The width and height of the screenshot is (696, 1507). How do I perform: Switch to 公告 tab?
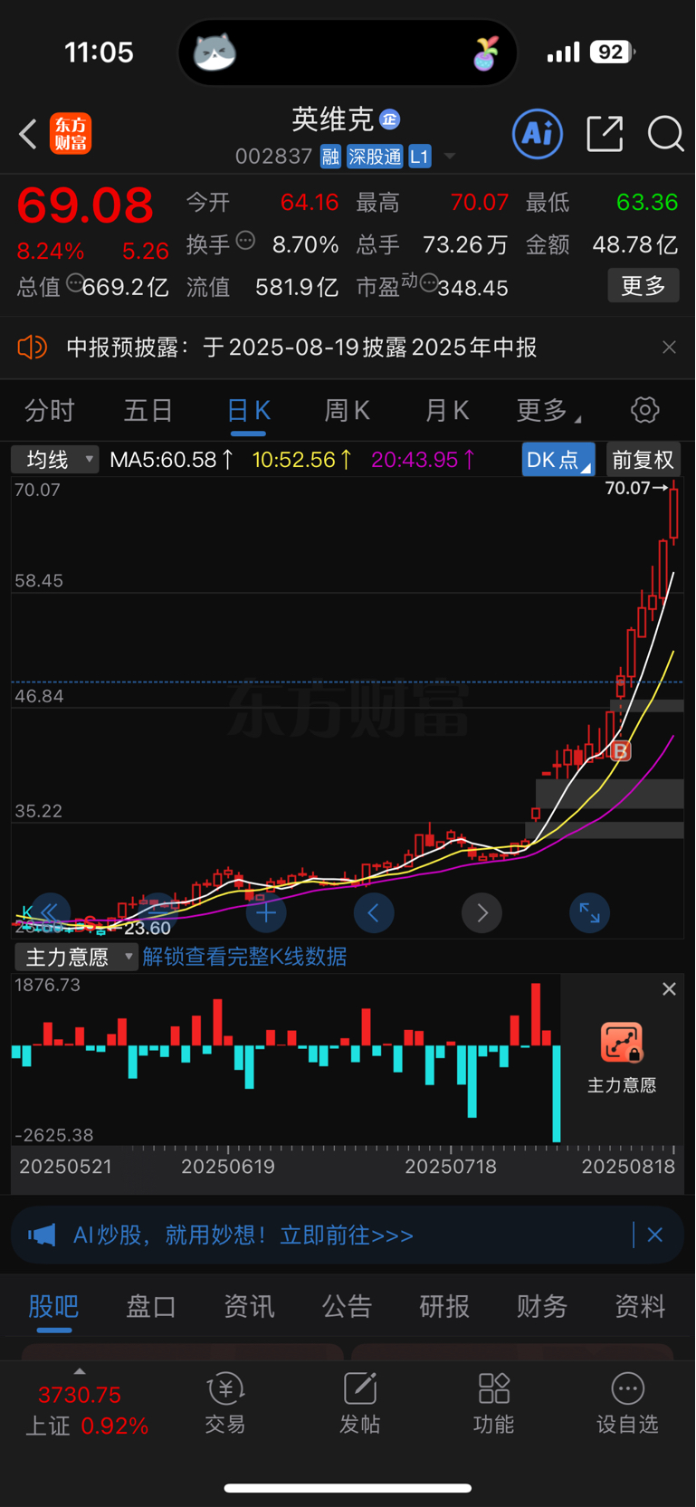[x=347, y=1306]
